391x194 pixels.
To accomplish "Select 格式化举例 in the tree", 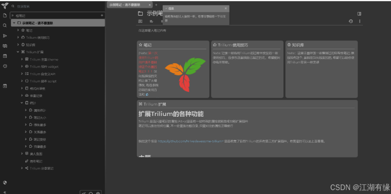I will click(37, 88).
